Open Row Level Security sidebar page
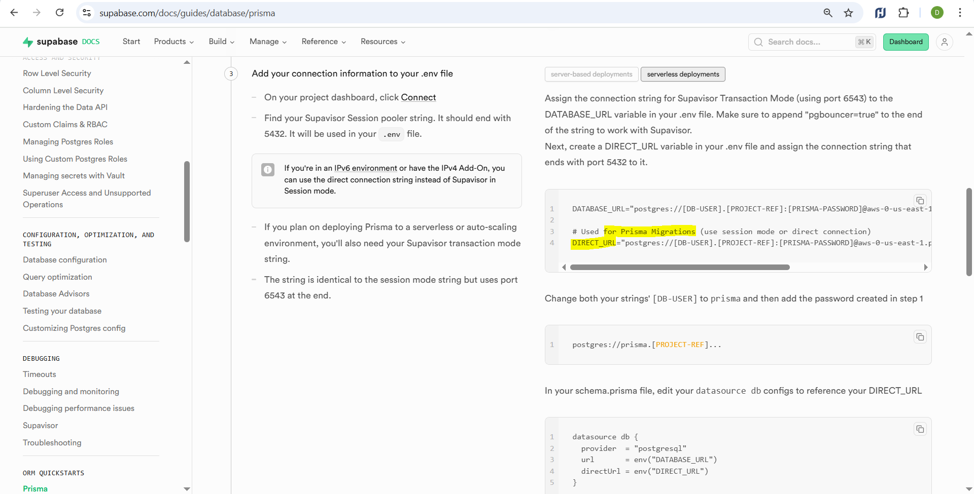This screenshot has width=974, height=494. pos(57,73)
